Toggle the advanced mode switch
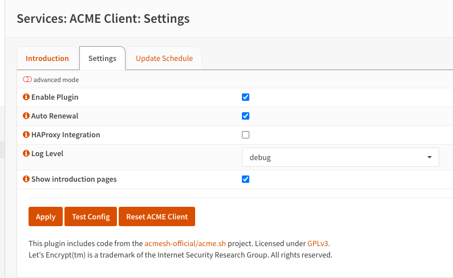The width and height of the screenshot is (453, 278). pyautogui.click(x=27, y=79)
